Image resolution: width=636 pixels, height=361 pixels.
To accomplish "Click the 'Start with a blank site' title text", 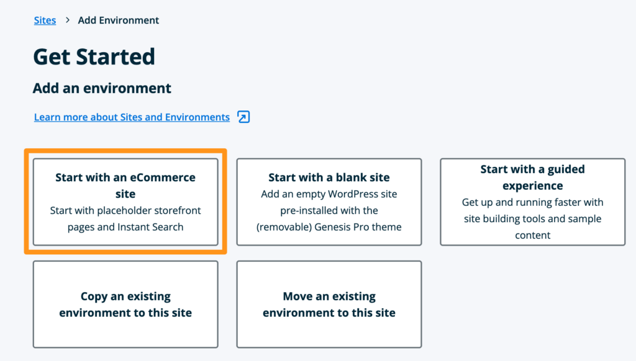I will [329, 177].
